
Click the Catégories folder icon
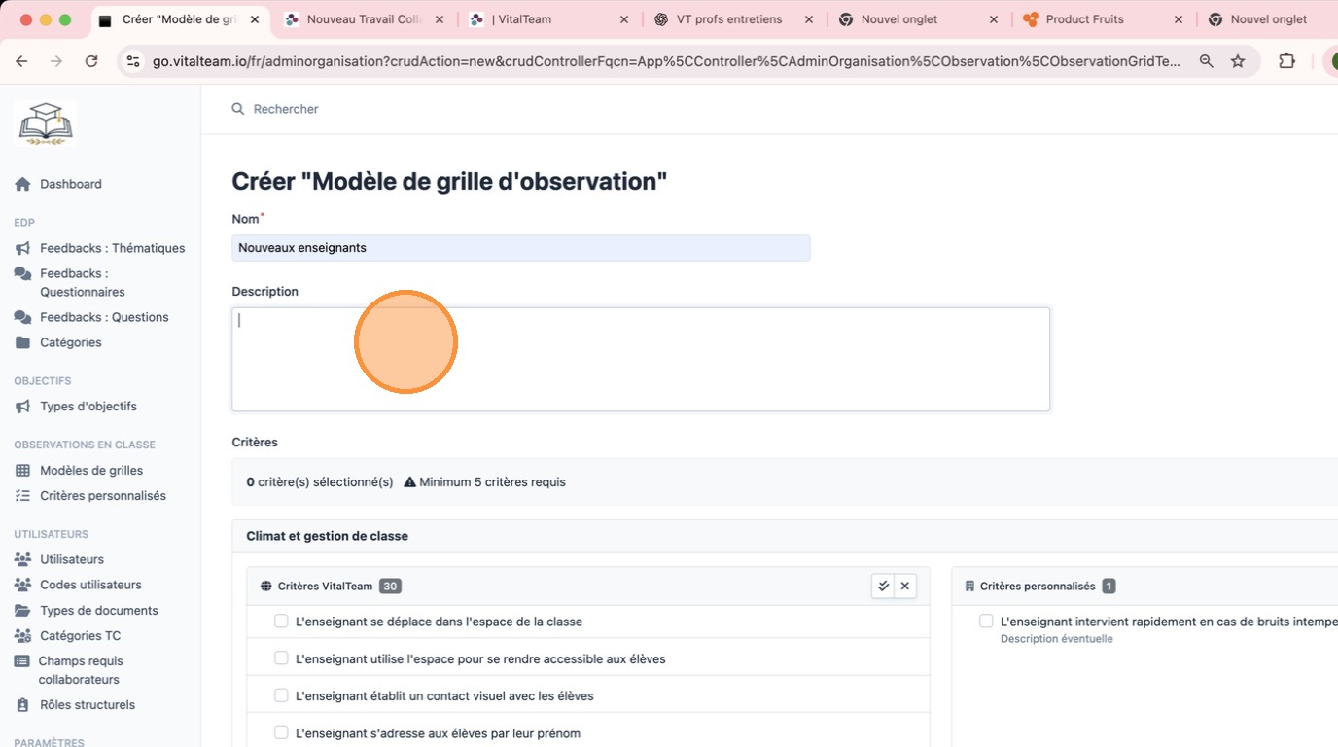tap(22, 342)
